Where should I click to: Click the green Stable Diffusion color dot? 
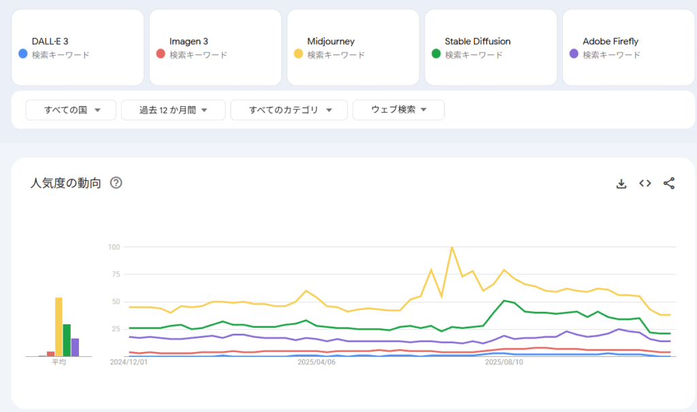click(436, 54)
